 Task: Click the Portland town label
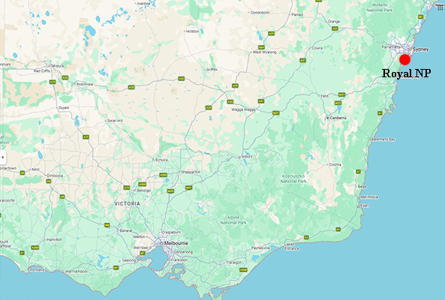(38, 270)
